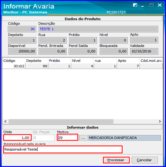Click the Dados do Produto header
Viewport: 166px width, 167px height.
tap(83, 19)
